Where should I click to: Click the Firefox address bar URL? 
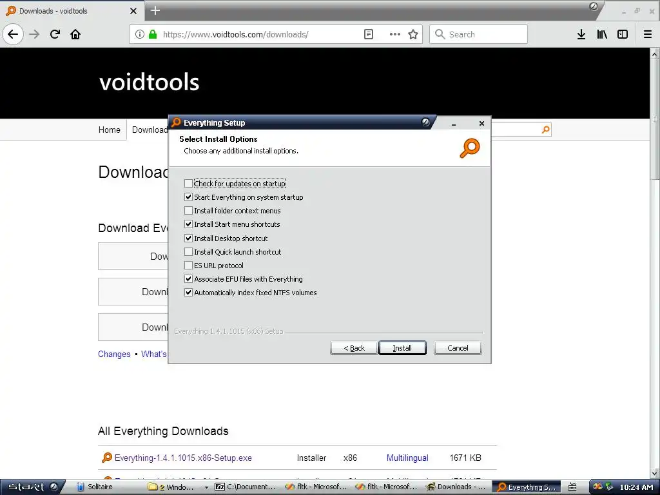pos(236,34)
